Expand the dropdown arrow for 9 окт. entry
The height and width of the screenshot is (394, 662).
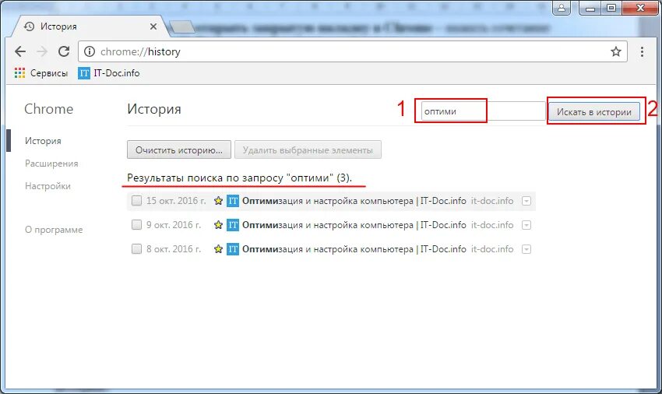526,225
